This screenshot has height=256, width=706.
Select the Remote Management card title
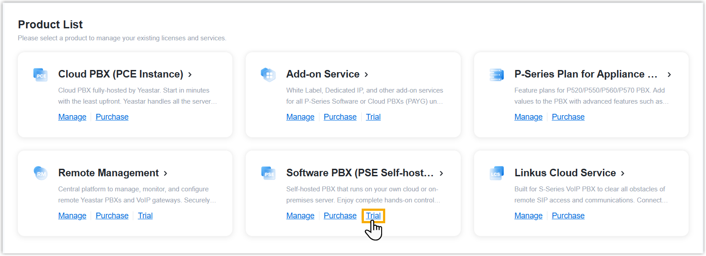(108, 173)
